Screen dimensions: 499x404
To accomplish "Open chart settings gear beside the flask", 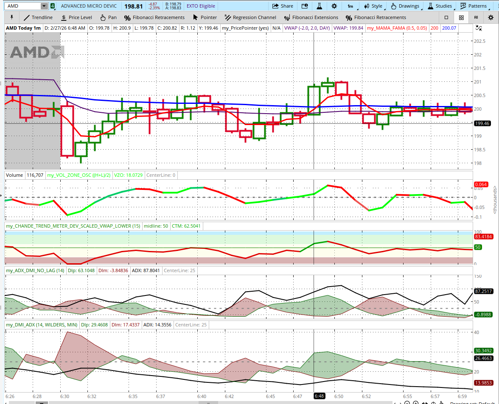I will tap(334, 6).
